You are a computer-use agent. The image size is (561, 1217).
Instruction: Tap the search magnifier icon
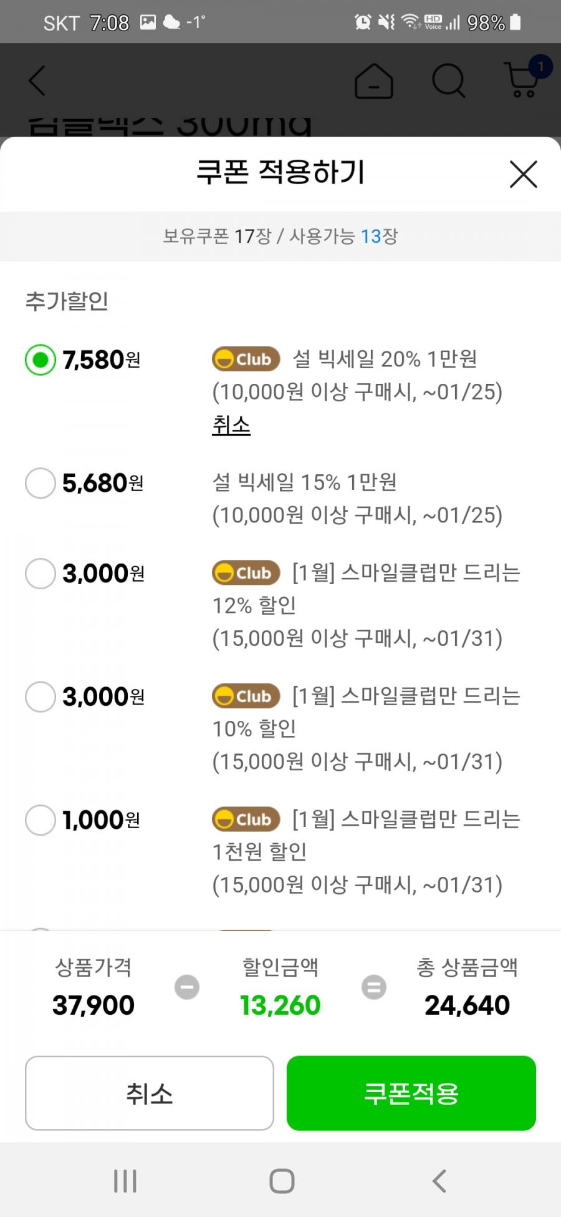tap(449, 81)
